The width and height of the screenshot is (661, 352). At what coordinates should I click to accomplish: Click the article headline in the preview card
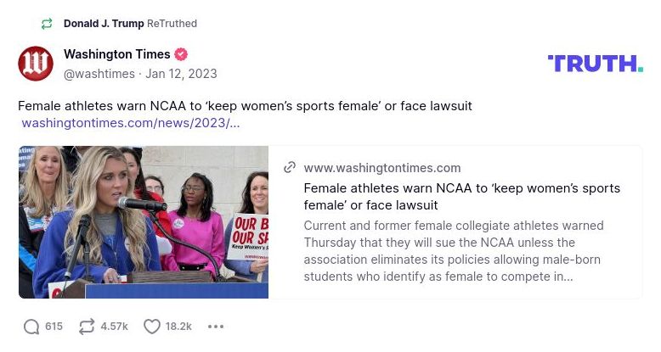click(461, 197)
